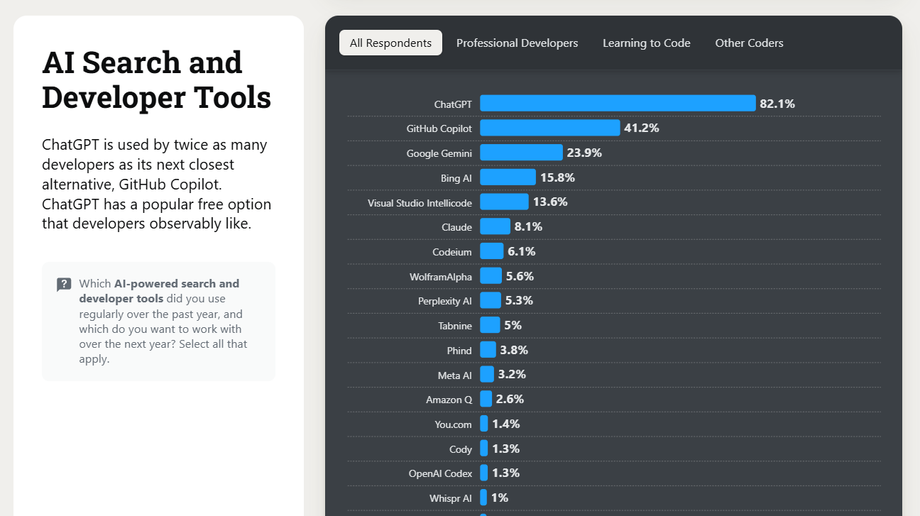Click the OpenAI Codex label

click(x=439, y=473)
